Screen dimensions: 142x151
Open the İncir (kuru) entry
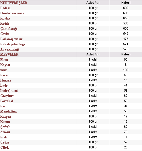(x=9, y=91)
